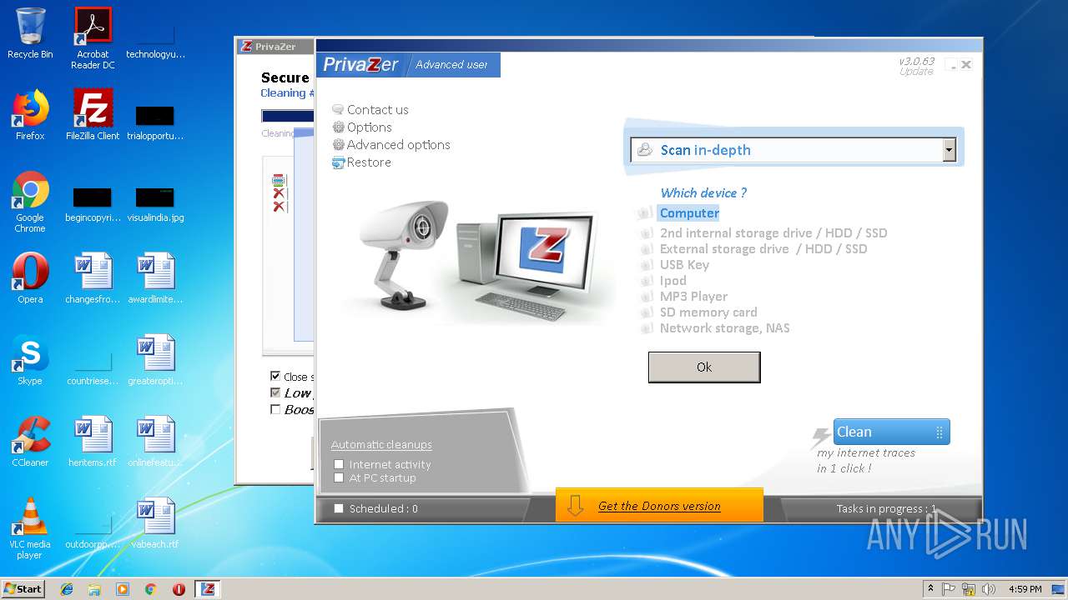Click the Update version link

[916, 72]
